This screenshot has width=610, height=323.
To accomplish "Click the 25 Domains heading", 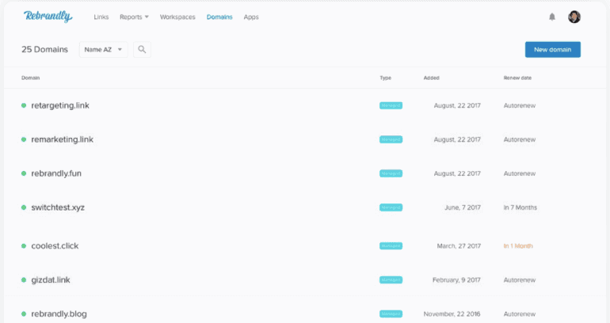I will click(44, 49).
